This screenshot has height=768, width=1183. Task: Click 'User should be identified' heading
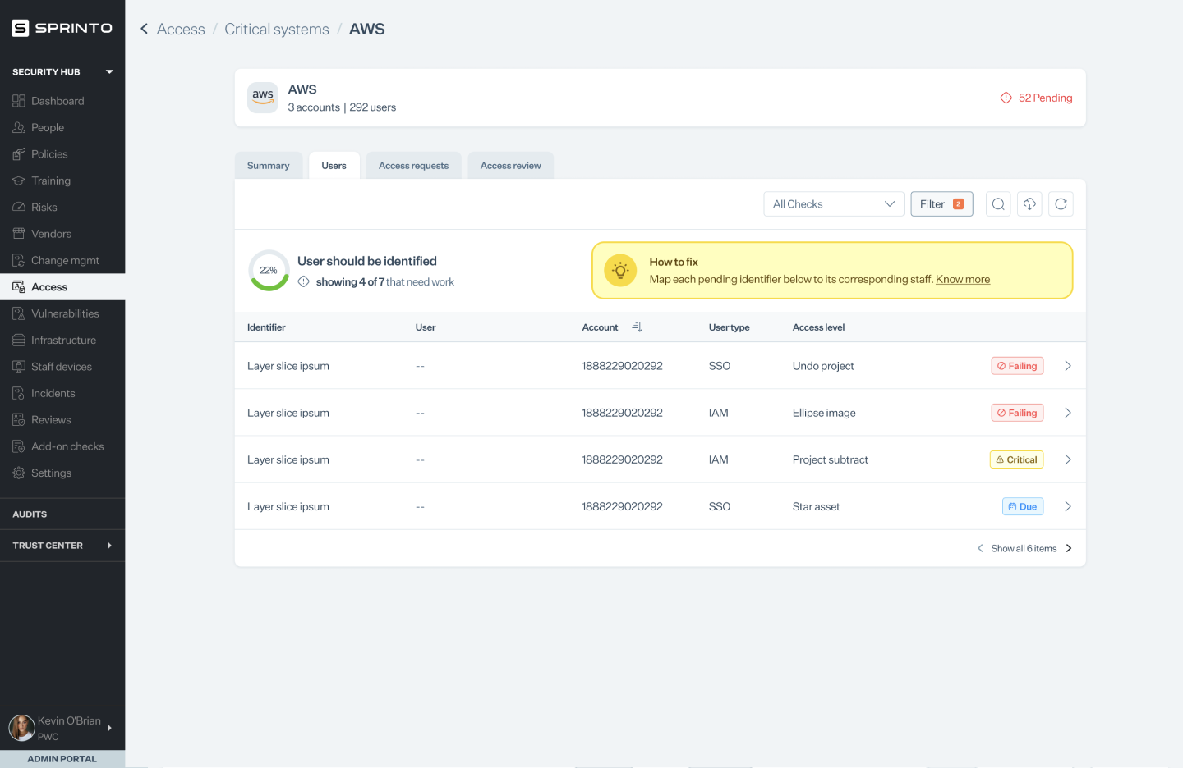tap(367, 261)
